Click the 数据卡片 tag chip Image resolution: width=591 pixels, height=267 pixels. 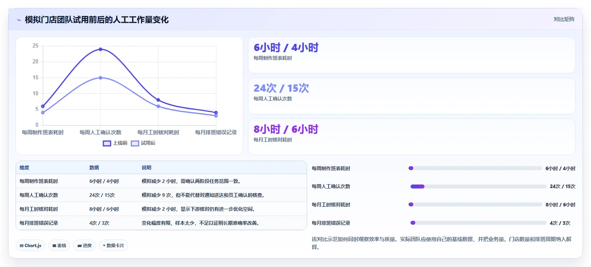pyautogui.click(x=113, y=245)
